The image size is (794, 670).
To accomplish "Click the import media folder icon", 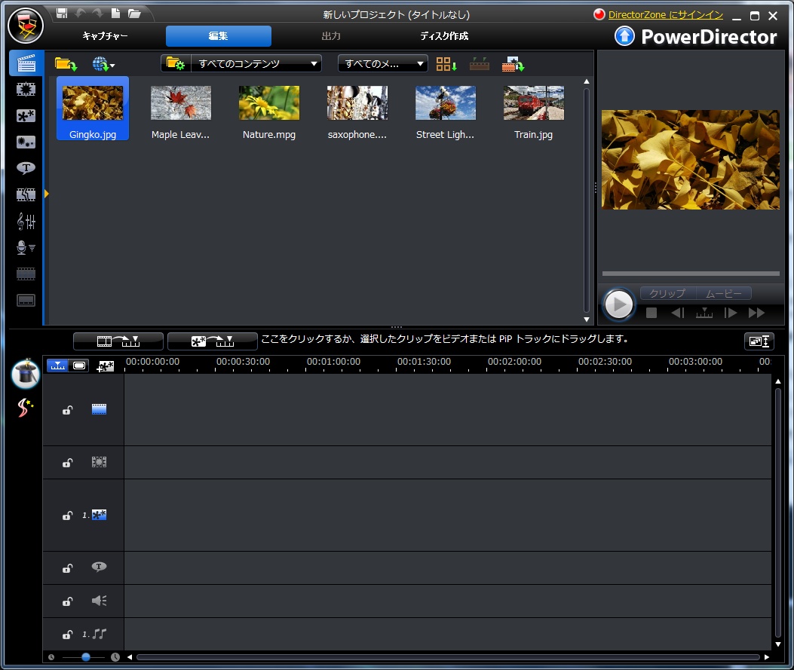I will (x=66, y=64).
